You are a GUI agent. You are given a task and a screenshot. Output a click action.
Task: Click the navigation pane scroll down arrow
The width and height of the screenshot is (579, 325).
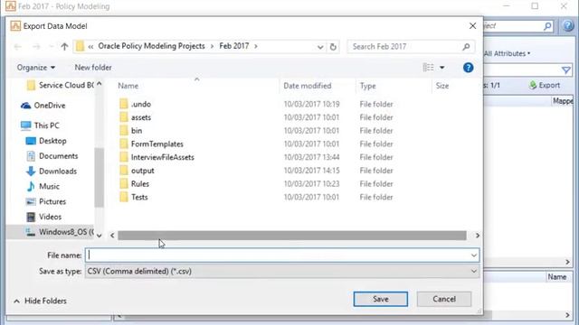click(x=99, y=236)
